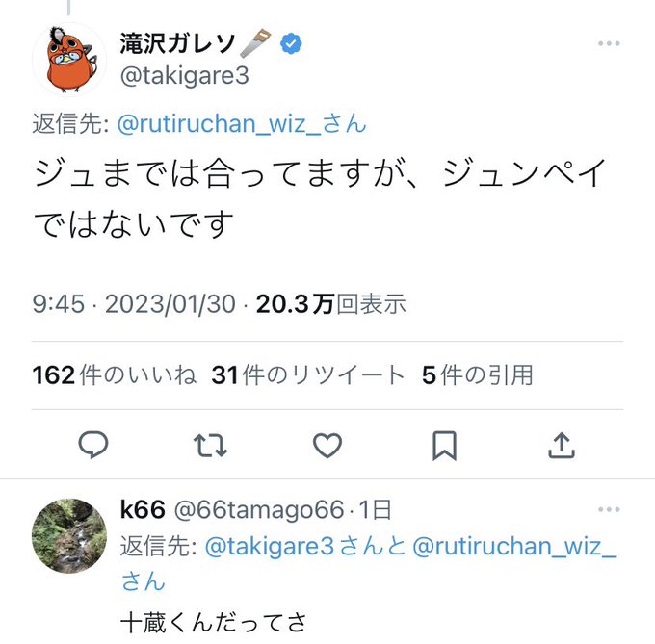View the 31件のリツイート list
Image resolution: width=655 pixels, height=644 pixels.
[x=307, y=375]
